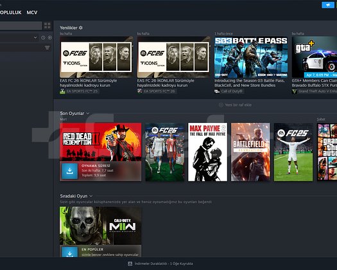Screen dimensions: 337x270
Task: Click the EA SPORTS FC 26 tag icon
Action: (140, 91)
